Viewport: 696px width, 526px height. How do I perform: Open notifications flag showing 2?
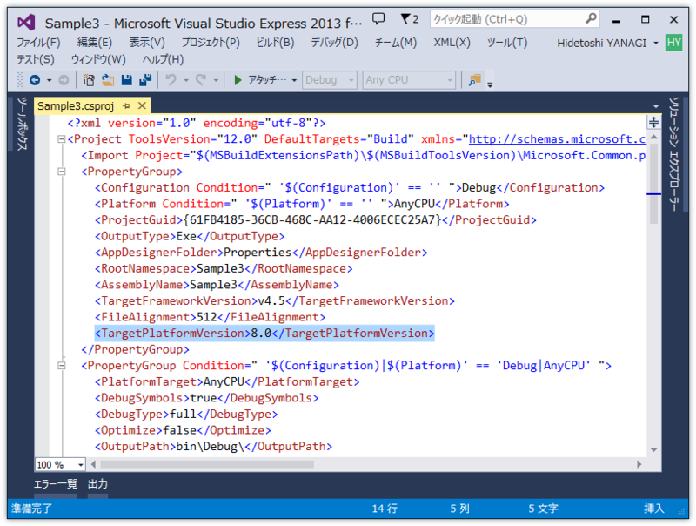coord(409,19)
